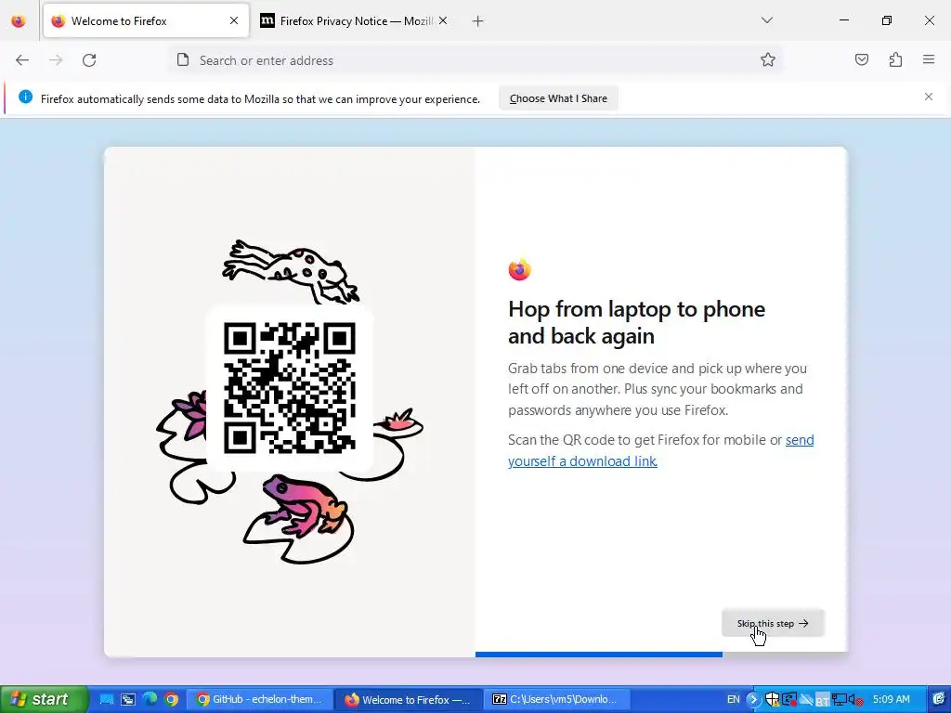Open the network computers tray icon
Image resolution: width=951 pixels, height=713 pixels.
click(x=840, y=700)
